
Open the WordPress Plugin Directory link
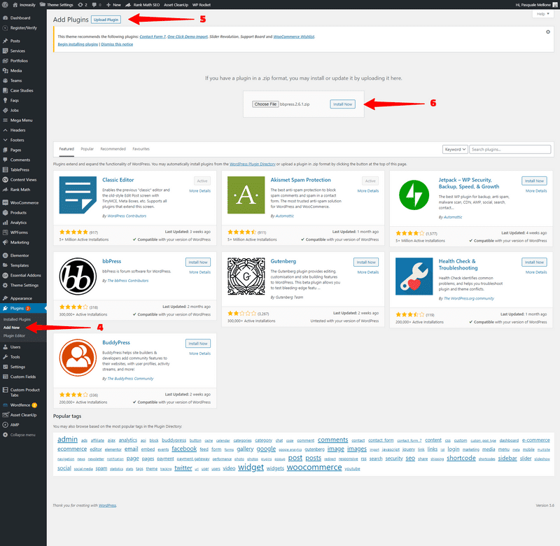coord(253,164)
